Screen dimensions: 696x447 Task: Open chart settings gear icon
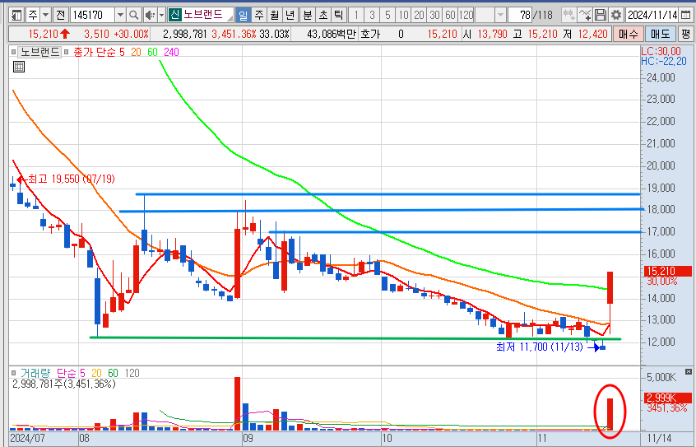pyautogui.click(x=616, y=15)
